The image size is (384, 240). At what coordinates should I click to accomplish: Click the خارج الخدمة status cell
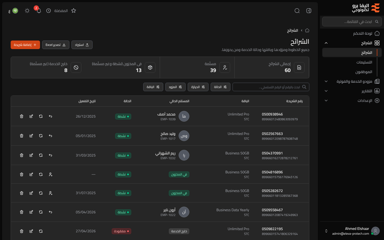179,231
